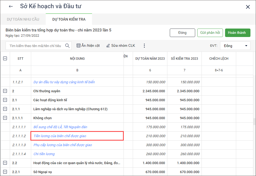The image size is (256, 176).
Task: Open Tiền lương của biên chế được giao link
Action: tap(60, 136)
